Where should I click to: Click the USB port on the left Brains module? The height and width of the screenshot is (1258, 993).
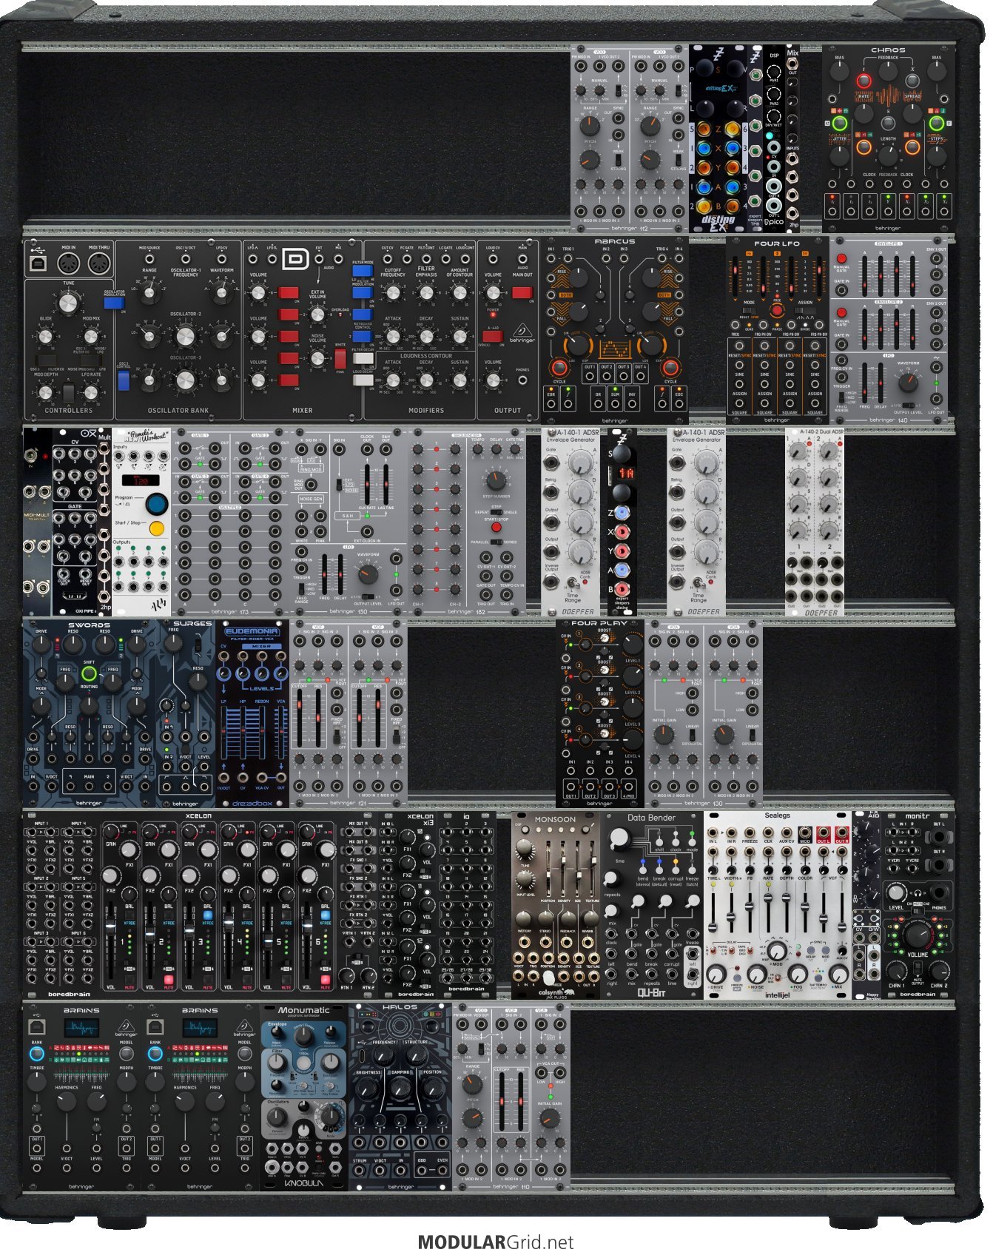(36, 1027)
